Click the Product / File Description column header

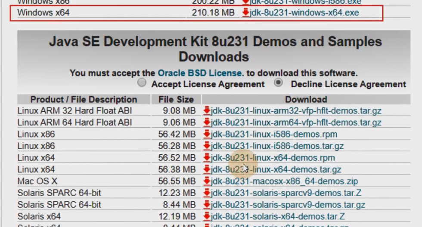84,99
